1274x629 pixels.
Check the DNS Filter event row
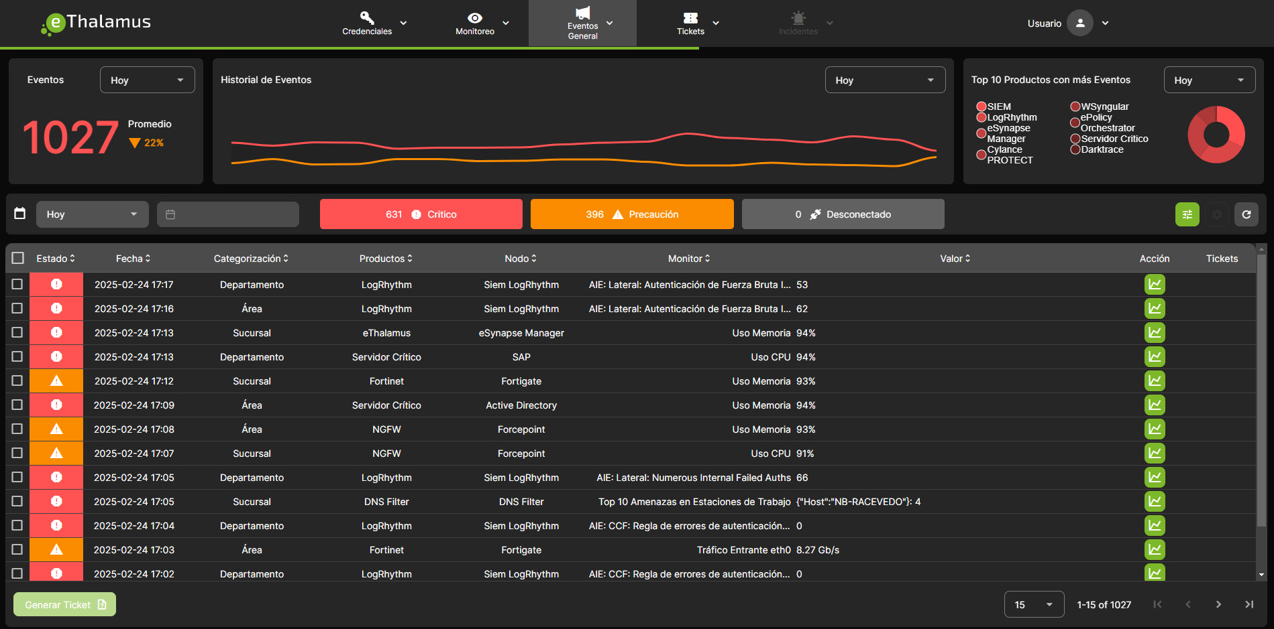[x=17, y=501]
